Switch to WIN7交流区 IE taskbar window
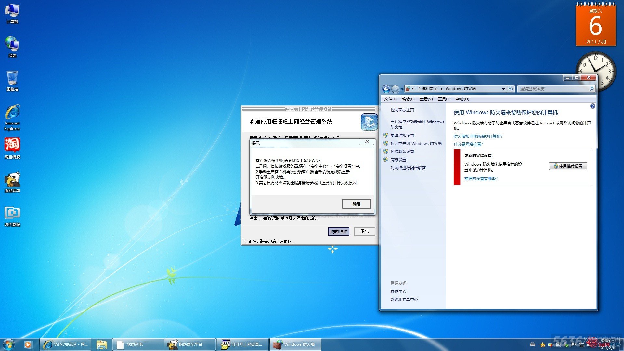This screenshot has height=351, width=624. [65, 344]
